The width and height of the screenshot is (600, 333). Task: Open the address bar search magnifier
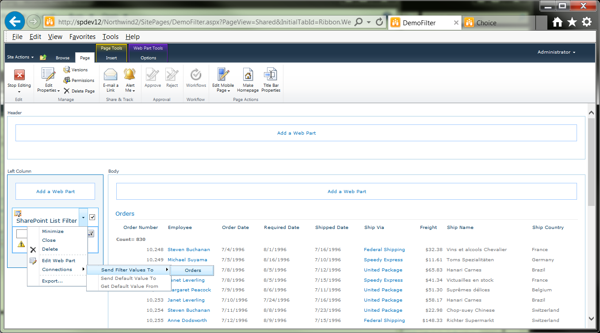coord(359,22)
